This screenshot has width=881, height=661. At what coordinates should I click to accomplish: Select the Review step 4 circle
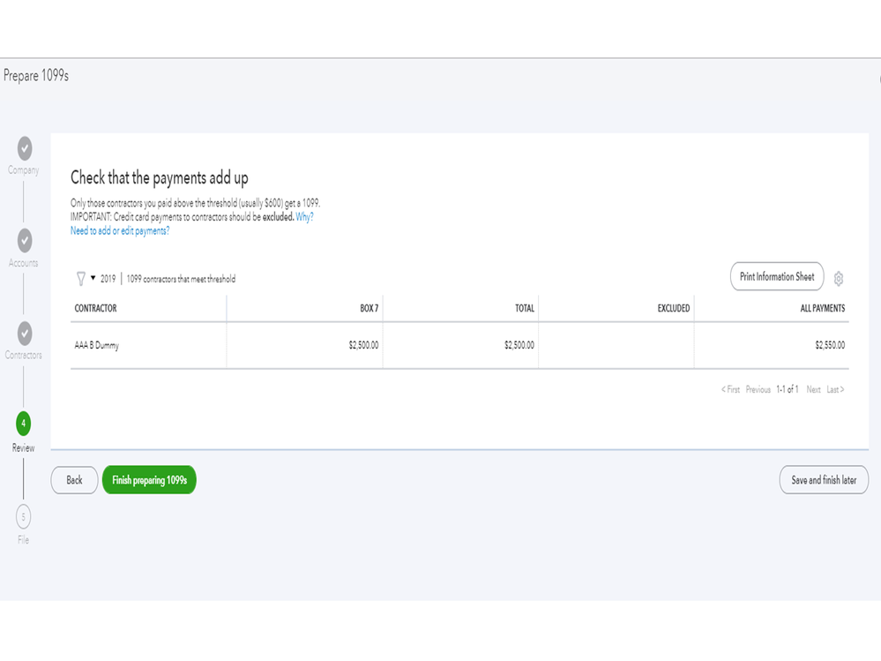click(x=24, y=424)
